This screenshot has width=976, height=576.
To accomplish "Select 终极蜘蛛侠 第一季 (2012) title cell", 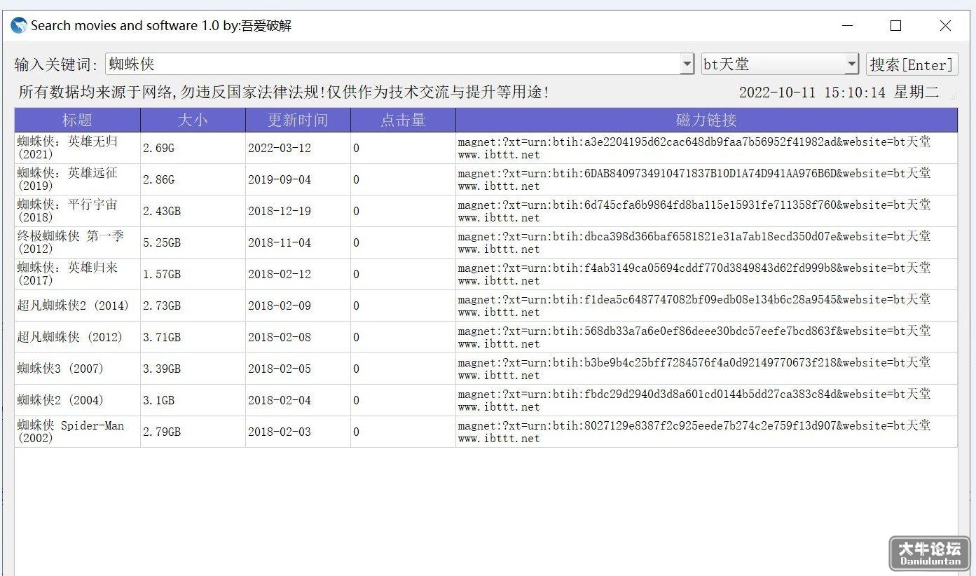I will (x=77, y=242).
